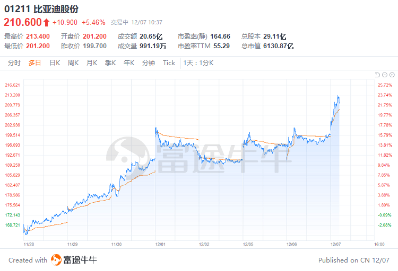Reset the chart view with the undo icon
The width and height of the screenshot is (398, 271).
tap(377, 75)
